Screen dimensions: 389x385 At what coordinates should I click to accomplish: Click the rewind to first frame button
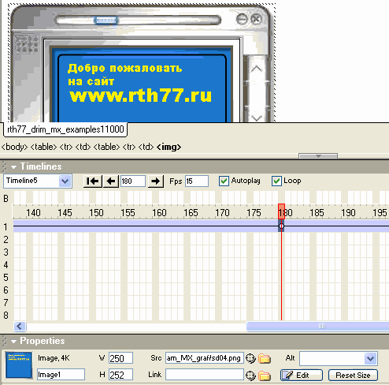pos(93,181)
